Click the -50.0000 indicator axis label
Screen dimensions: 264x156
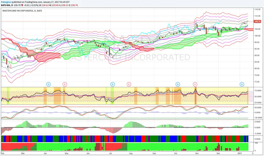coord(258,117)
